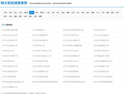Image resolution: width=124 pixels, height=94 pixels.
Task: Open the (91017)海军大连舰艇学院 link
Action: click(x=73, y=46)
